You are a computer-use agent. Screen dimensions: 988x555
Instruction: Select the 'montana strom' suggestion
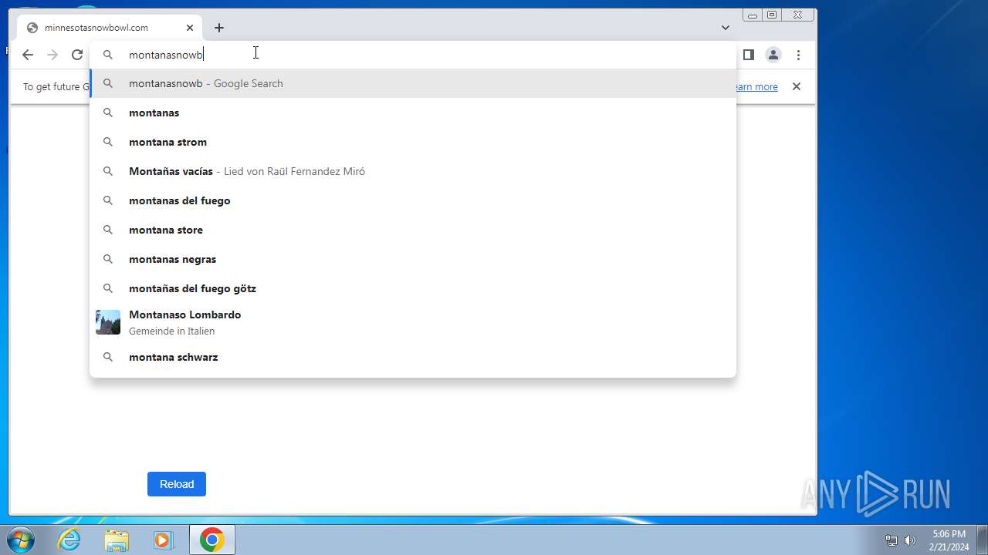[x=413, y=142]
